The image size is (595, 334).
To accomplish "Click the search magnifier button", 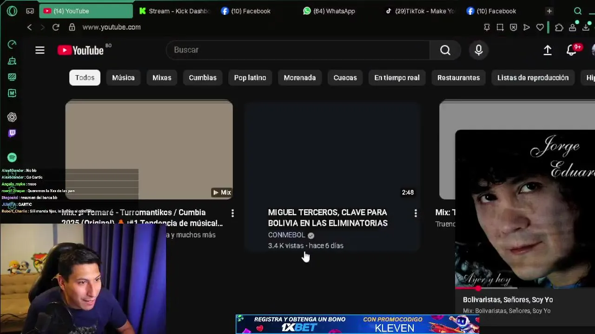I will coord(445,50).
